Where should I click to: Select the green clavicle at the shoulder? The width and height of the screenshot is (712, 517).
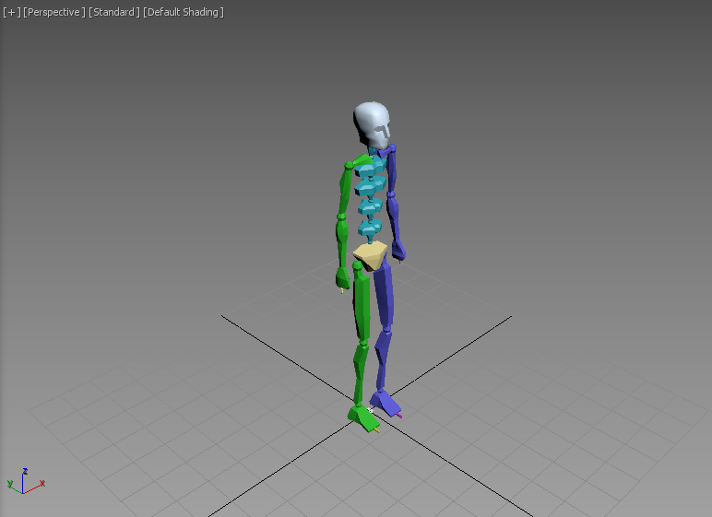click(x=362, y=160)
